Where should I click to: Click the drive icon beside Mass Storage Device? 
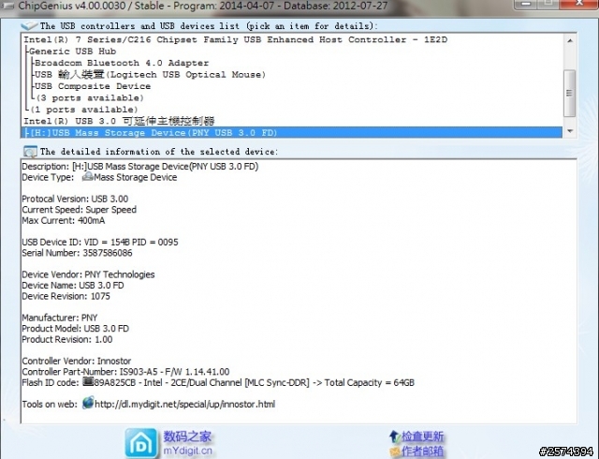[x=88, y=176]
